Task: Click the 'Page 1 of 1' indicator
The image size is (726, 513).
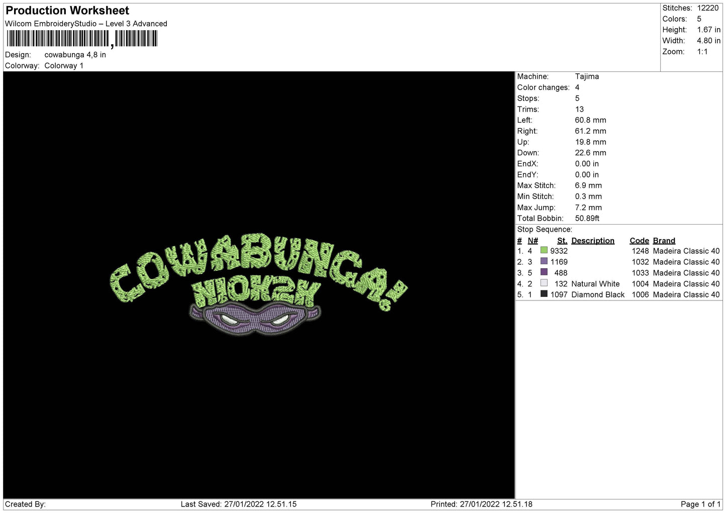Action: coord(701,504)
